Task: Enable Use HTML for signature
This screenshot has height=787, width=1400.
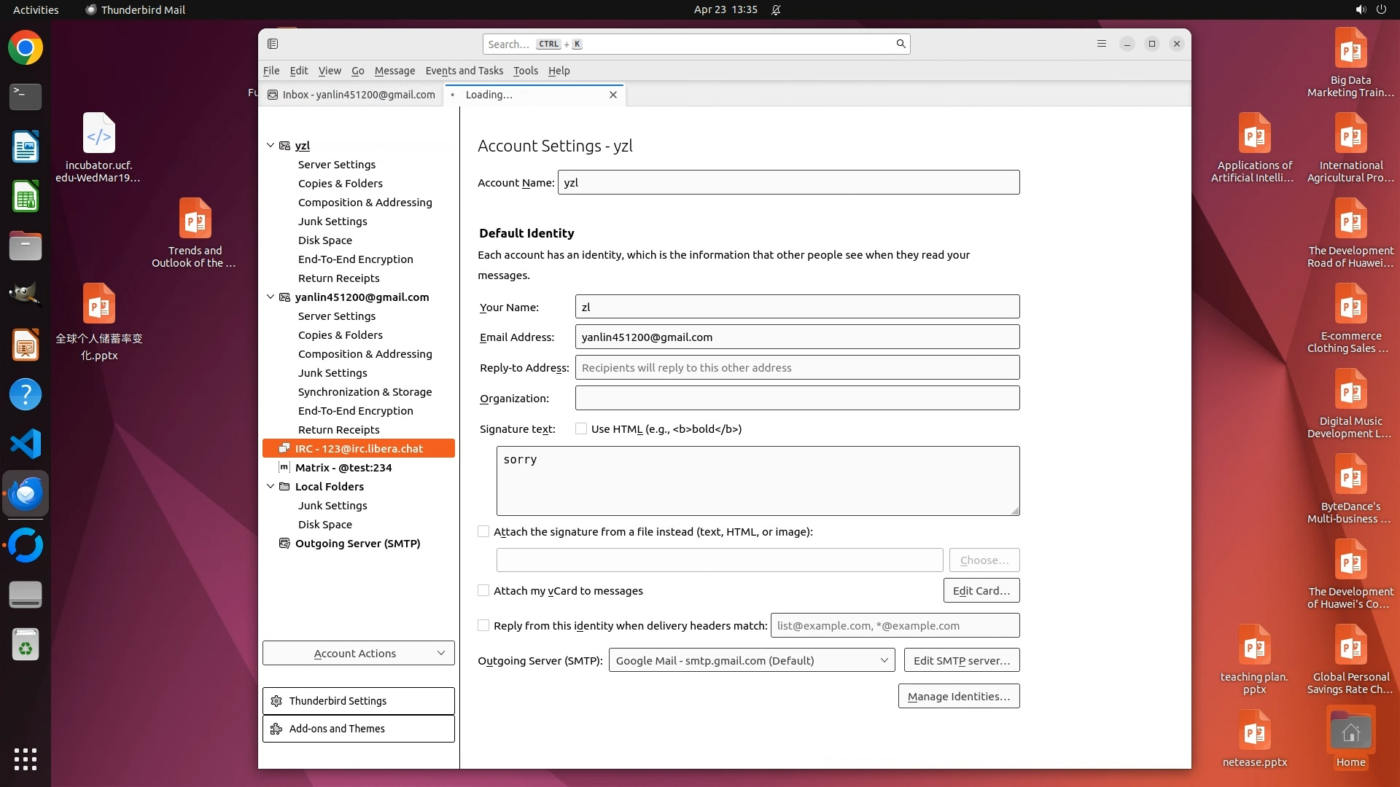Action: [581, 429]
